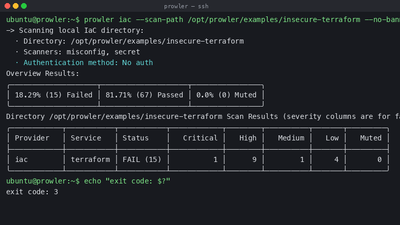Viewport: 400px width, 225px height.
Task: Click the 'terraform' service cell
Action: (90, 159)
